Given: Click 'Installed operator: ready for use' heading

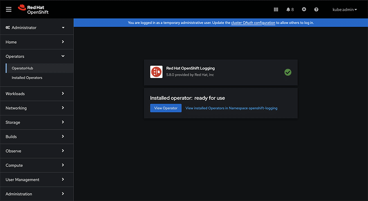Looking at the screenshot, I should click(187, 98).
